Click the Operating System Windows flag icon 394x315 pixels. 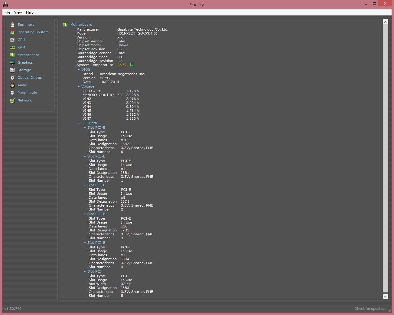(x=12, y=32)
